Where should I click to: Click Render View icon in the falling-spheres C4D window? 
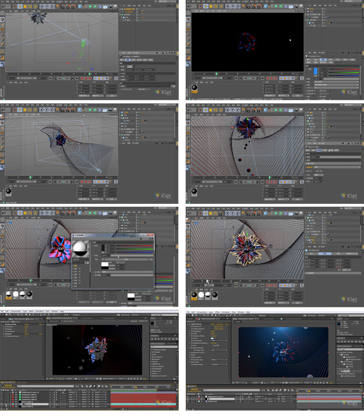(249, 109)
